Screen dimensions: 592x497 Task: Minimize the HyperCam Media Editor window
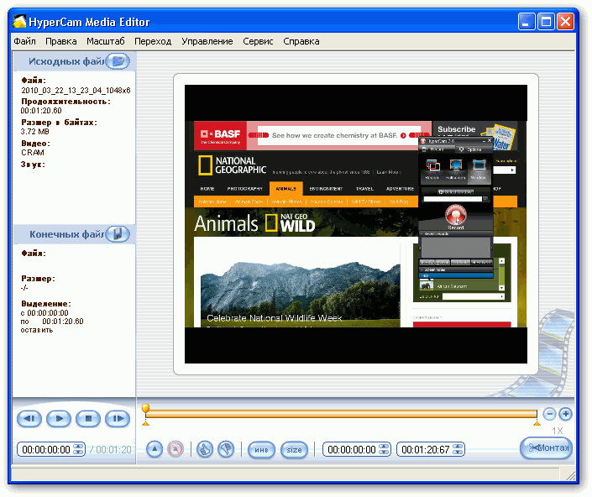527,22
